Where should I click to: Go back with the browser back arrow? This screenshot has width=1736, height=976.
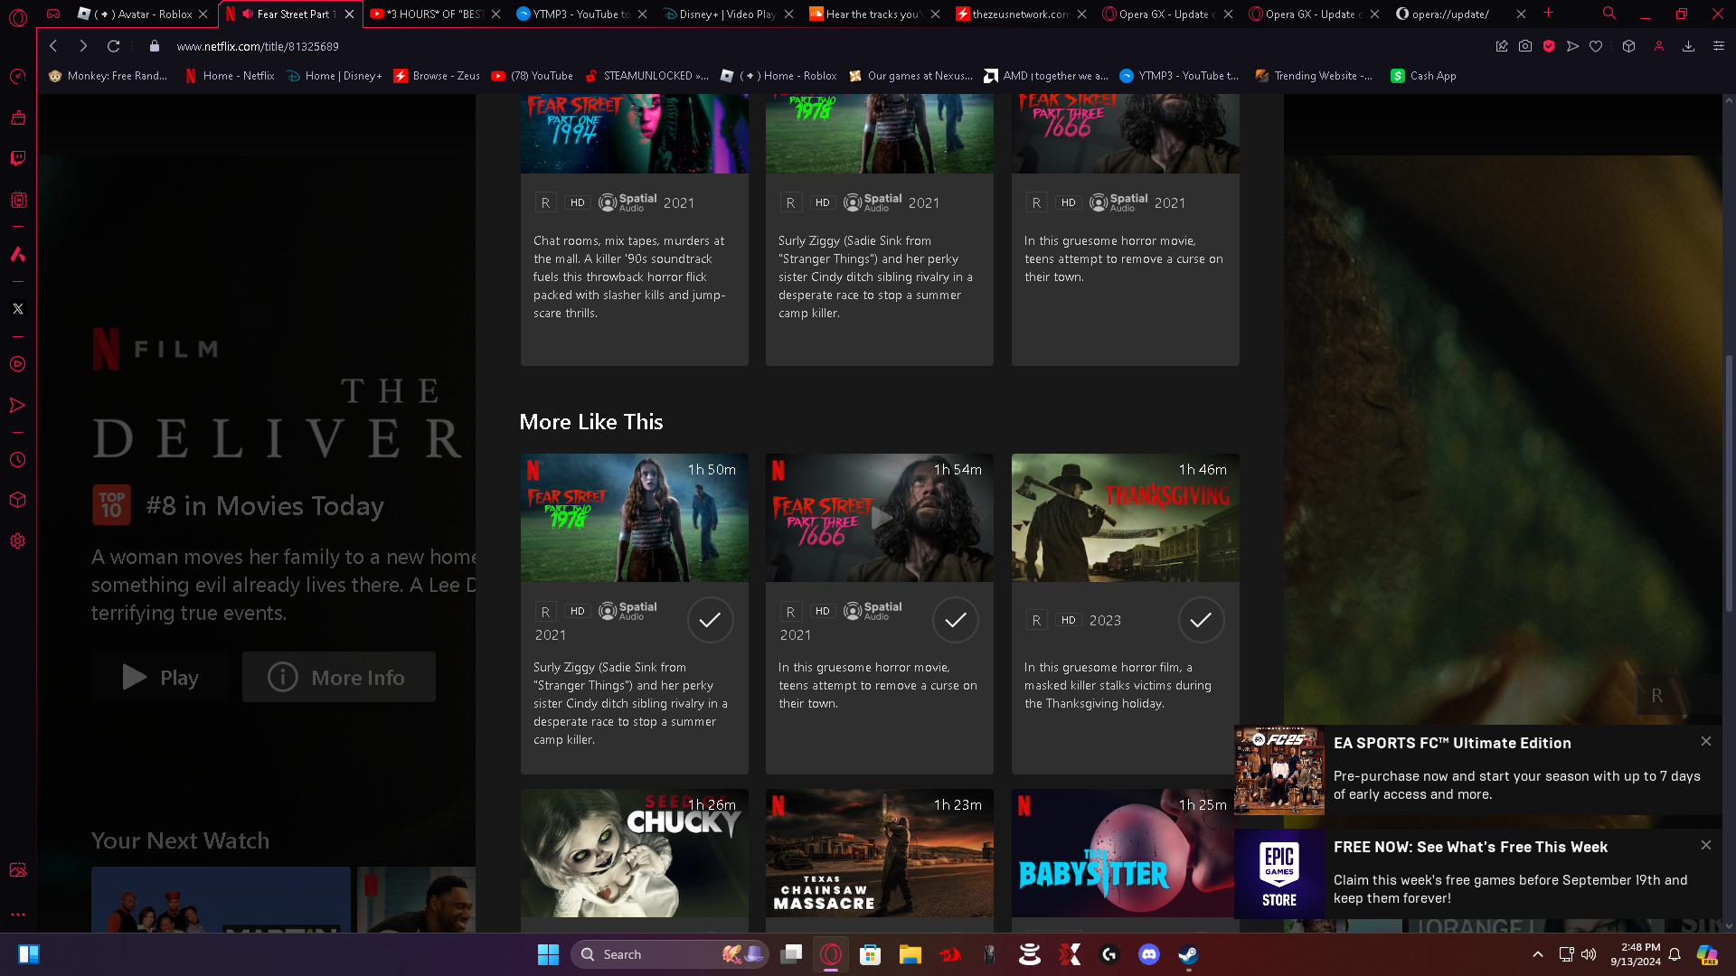click(53, 46)
